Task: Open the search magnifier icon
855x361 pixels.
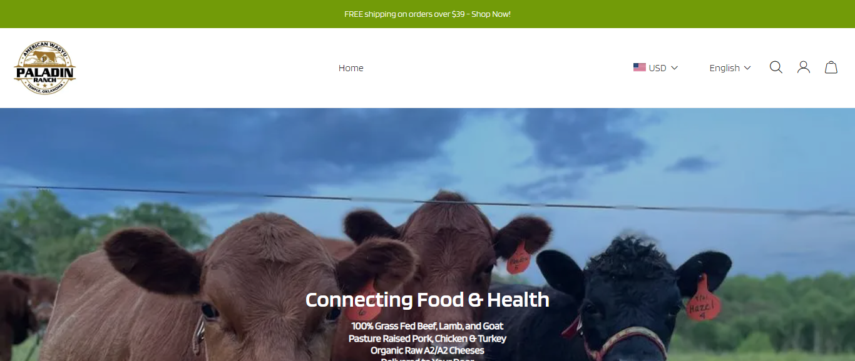Action: point(776,67)
